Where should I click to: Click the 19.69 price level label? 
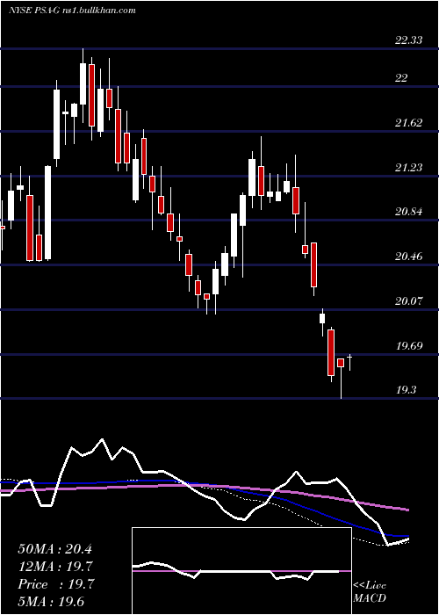pos(409,346)
